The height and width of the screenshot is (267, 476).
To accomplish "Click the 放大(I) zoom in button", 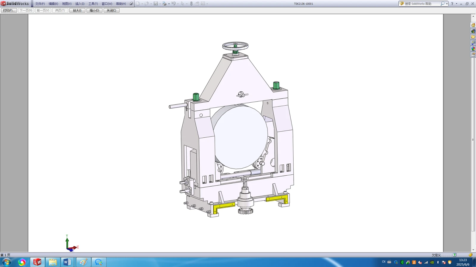I will [x=77, y=10].
